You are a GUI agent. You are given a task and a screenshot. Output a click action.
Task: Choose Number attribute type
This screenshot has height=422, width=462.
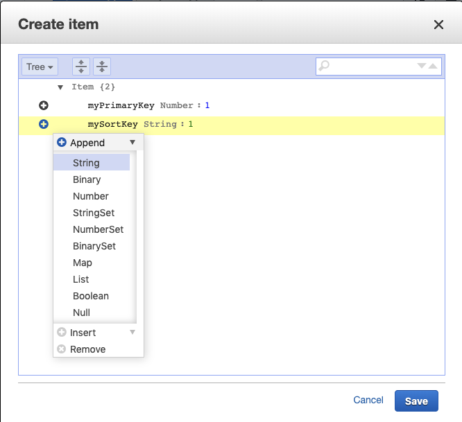(x=90, y=196)
